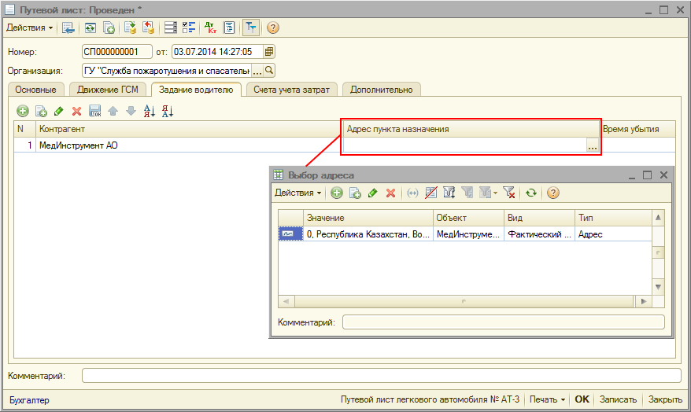Viewport: 691px width, 412px height.
Task: Search organization with magnifier icon
Action: (x=269, y=71)
